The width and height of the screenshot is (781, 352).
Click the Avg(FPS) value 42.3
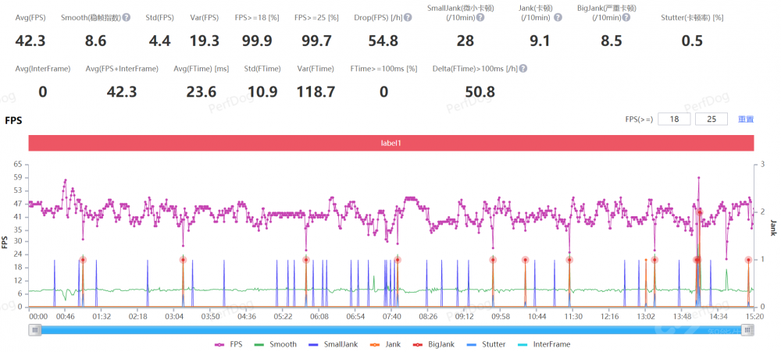pos(30,41)
